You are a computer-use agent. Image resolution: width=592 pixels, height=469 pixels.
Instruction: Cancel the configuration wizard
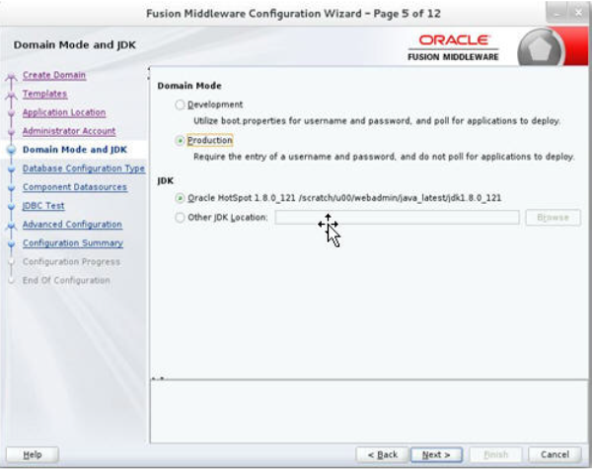tap(555, 454)
